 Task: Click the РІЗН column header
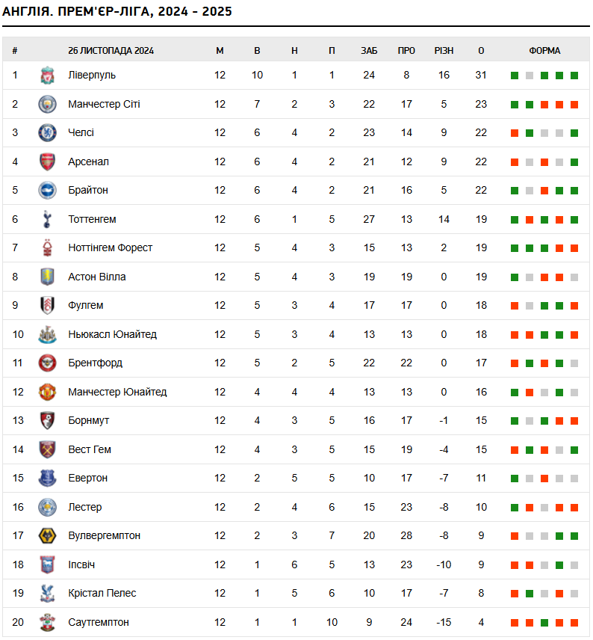tap(444, 51)
